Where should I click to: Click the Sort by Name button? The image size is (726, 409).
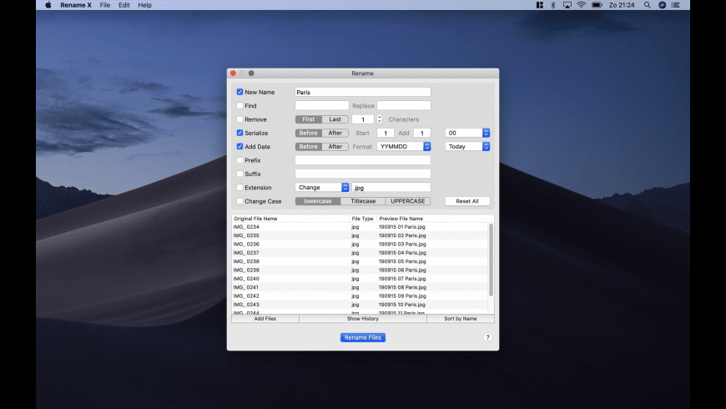click(x=461, y=319)
